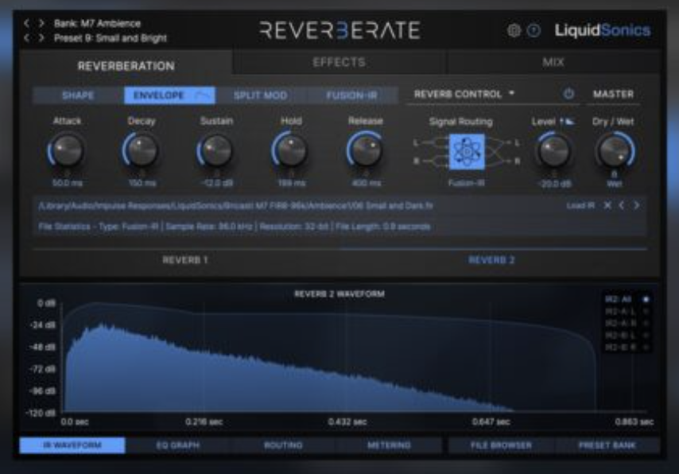Click the Reverb 2 waveform display
679x474 pixels.
tap(355, 357)
